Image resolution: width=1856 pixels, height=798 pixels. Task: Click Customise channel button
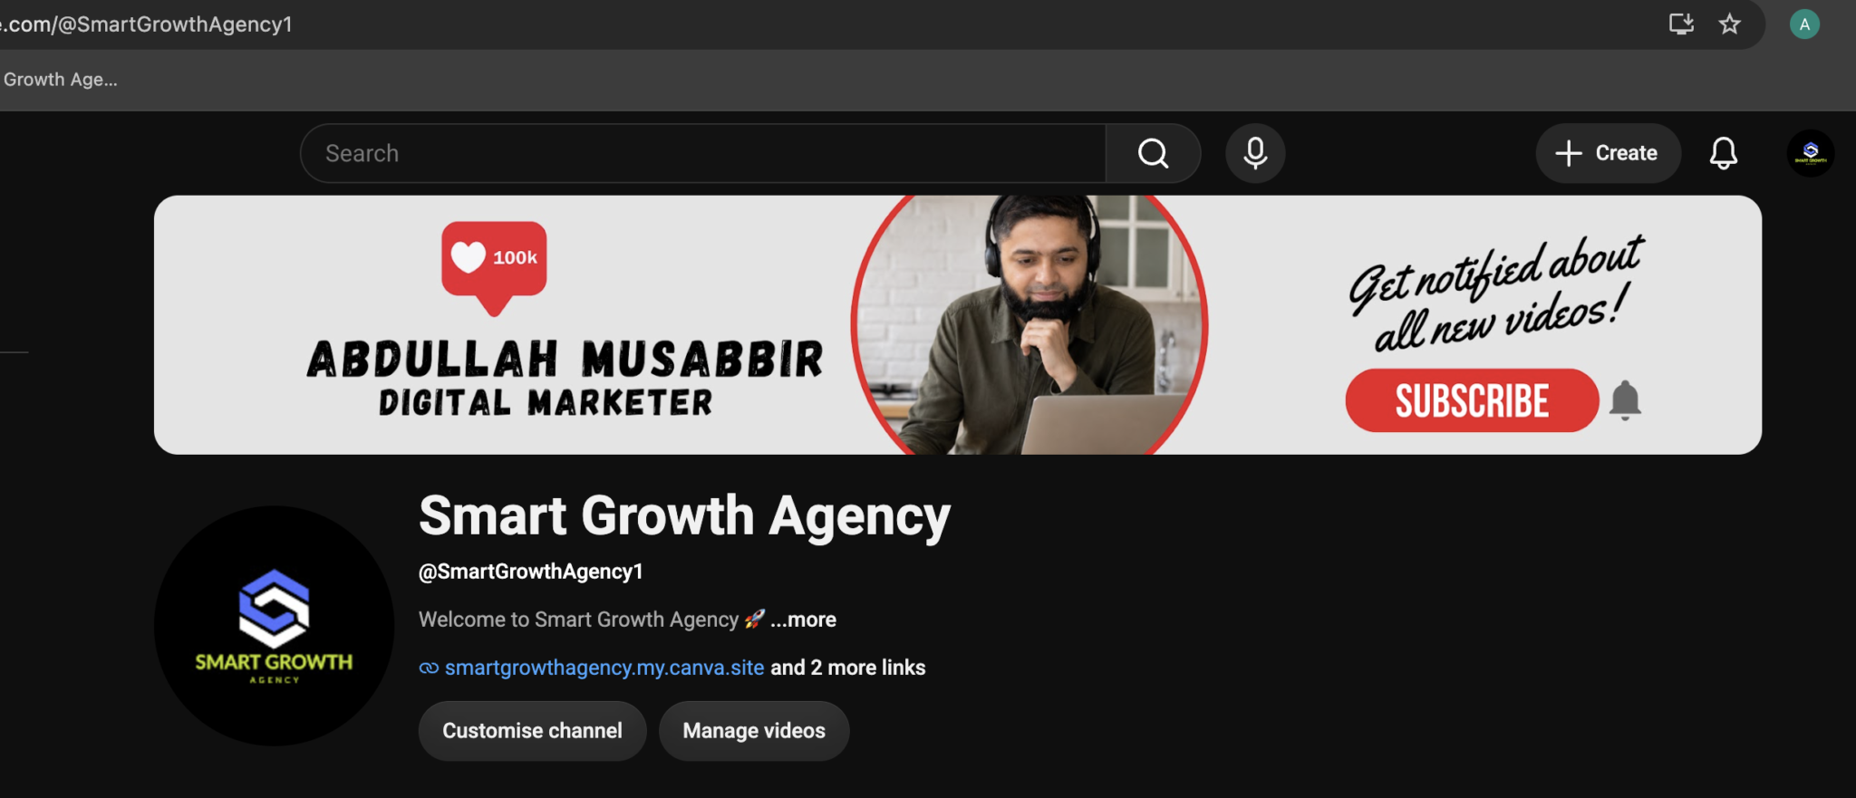coord(532,731)
